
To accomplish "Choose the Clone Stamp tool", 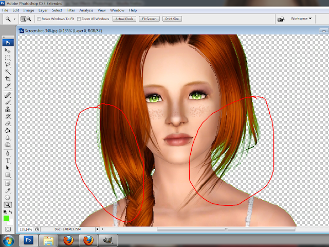I will 8,110.
